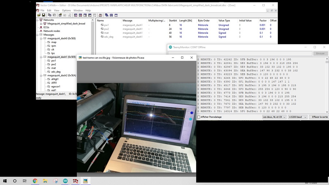329x185 pixels.
Task: Open the Options menu
Action: tap(66, 11)
